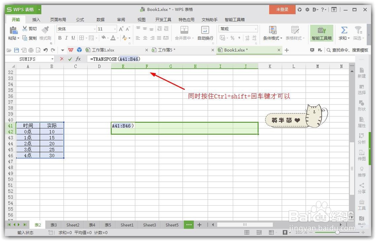The height and width of the screenshot is (241, 376).
Task: Click the fx insert function icon
Action: pos(79,59)
